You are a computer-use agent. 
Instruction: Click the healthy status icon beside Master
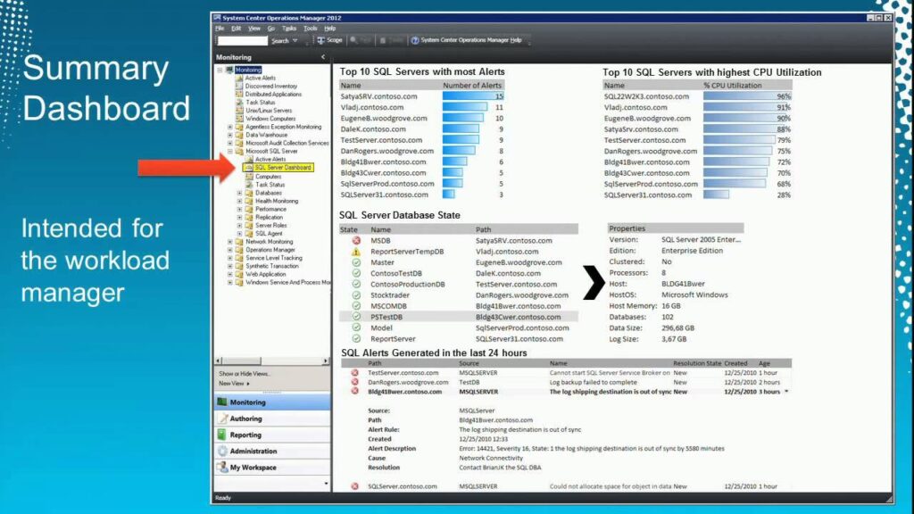click(355, 262)
